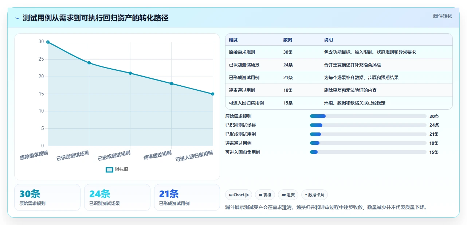Click the chart data point for 已形成测试用例

pyautogui.click(x=130, y=73)
